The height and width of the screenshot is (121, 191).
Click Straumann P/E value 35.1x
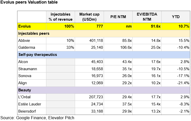[127, 69]
